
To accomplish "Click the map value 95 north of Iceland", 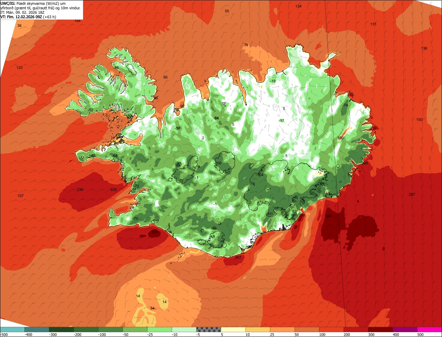I will click(x=165, y=78).
